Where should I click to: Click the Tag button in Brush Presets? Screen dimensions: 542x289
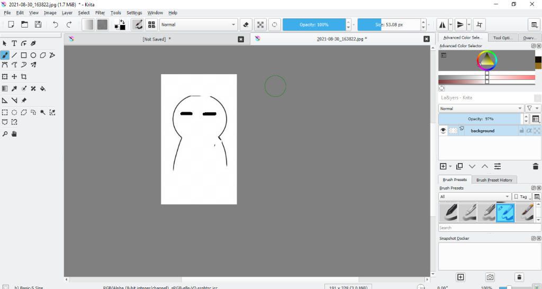[x=522, y=196]
